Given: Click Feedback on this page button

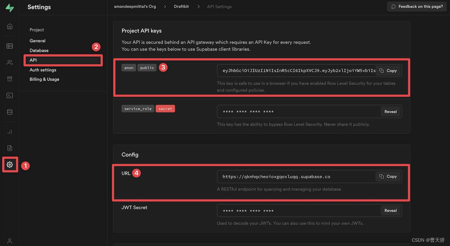Looking at the screenshot, I should coord(417,7).
